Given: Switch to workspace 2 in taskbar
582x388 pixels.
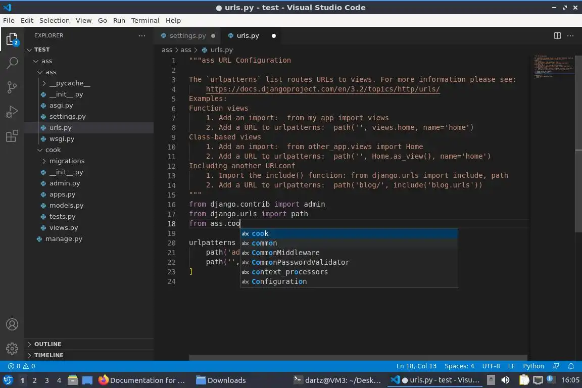Looking at the screenshot, I should [x=34, y=380].
